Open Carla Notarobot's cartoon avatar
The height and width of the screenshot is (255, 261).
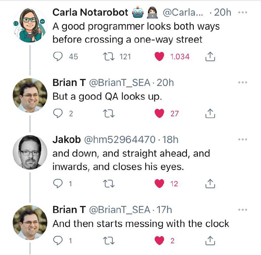pos(30,25)
